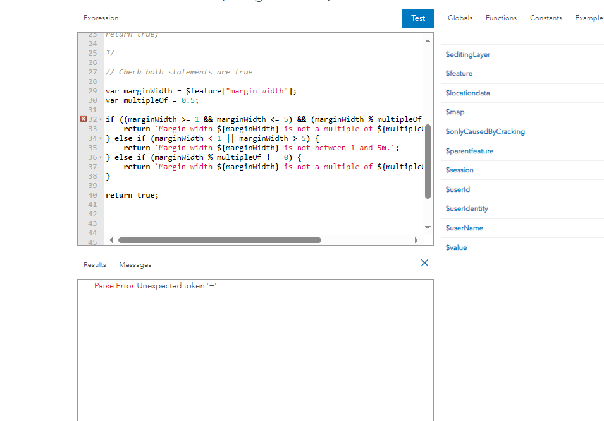Click the horizontal scrollbar left arrow
The height and width of the screenshot is (421, 604).
111,239
